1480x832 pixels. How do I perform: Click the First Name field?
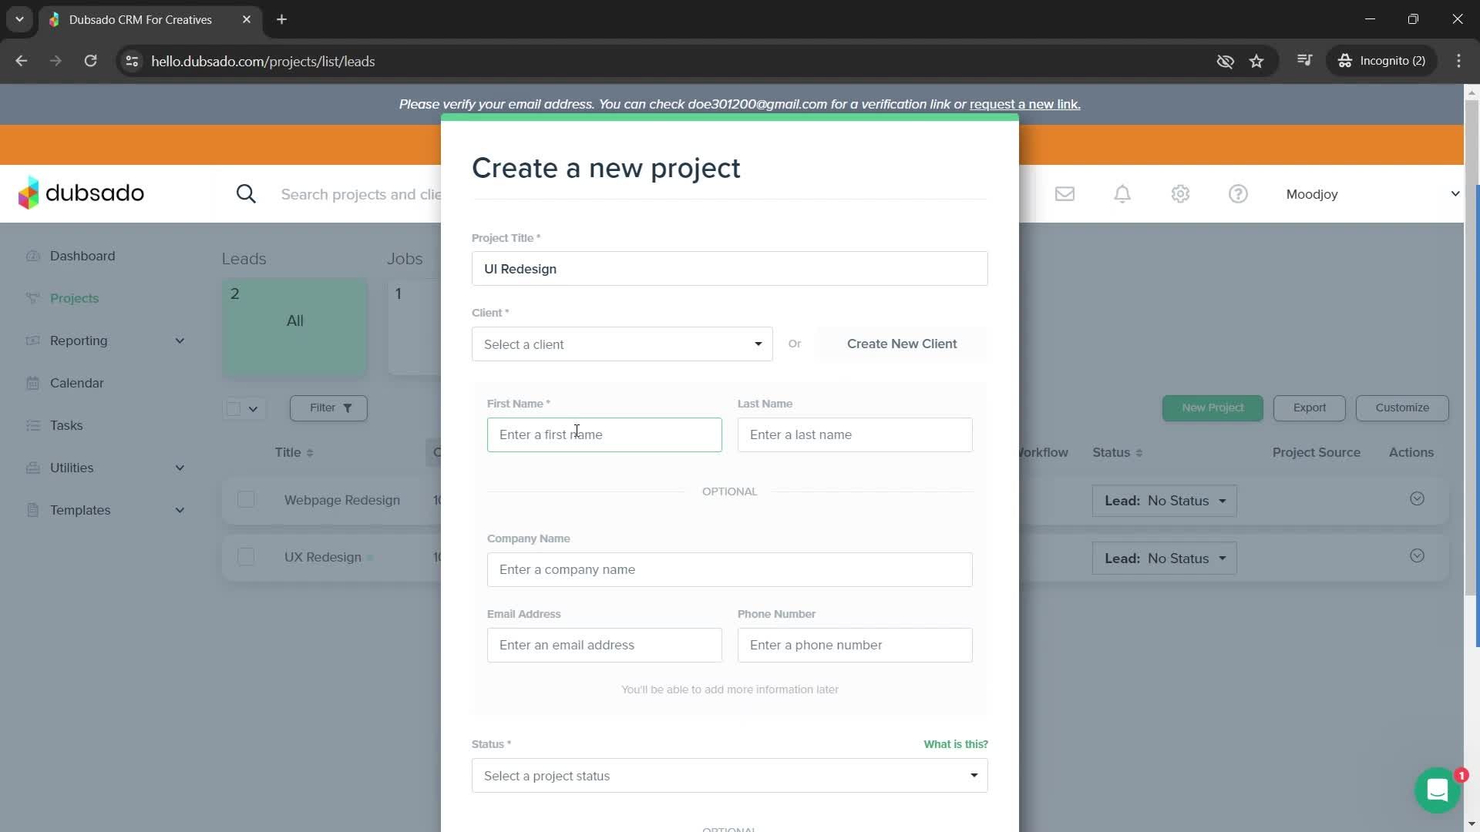click(x=604, y=434)
